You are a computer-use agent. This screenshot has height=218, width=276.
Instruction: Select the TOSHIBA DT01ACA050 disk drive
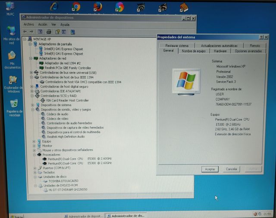pyautogui.click(x=63, y=181)
